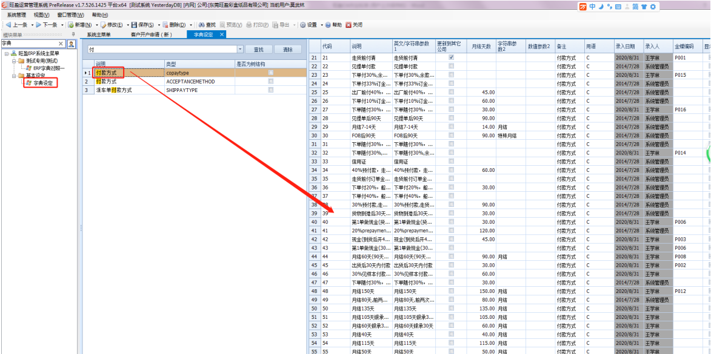Open dropdown arrow next to 保存(S)
Viewport: 711px width, 354px height.
[x=158, y=25]
